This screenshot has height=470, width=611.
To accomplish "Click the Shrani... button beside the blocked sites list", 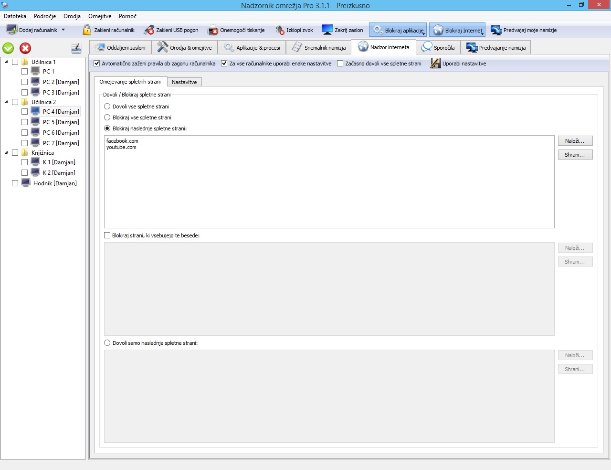I will tap(575, 155).
